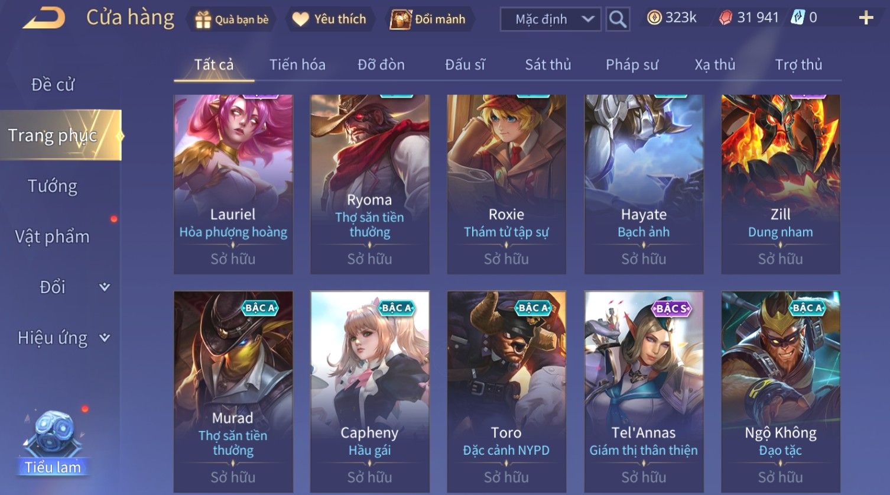Screen dimensions: 890x495
Task: Switch to the Pháp sư tab
Action: point(632,64)
